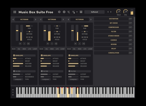Click first layer volume fader
Screen dimensions: 146x106
[x=17, y=33]
